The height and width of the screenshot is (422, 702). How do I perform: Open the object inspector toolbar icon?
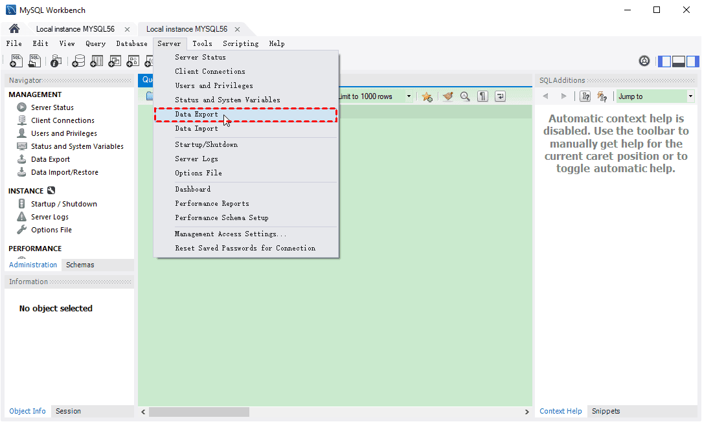click(56, 61)
